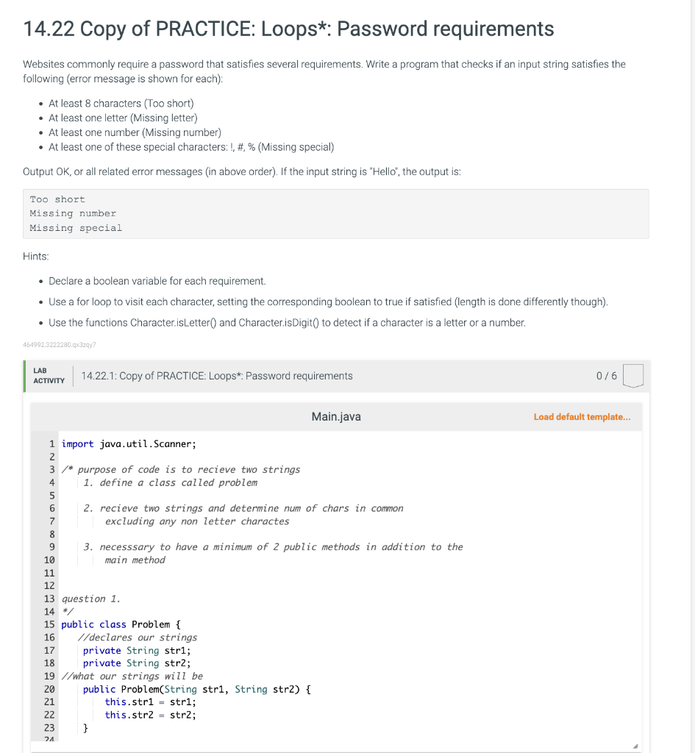Image resolution: width=695 pixels, height=753 pixels.
Task: Click line number 1 in the gutter
Action: (x=51, y=443)
